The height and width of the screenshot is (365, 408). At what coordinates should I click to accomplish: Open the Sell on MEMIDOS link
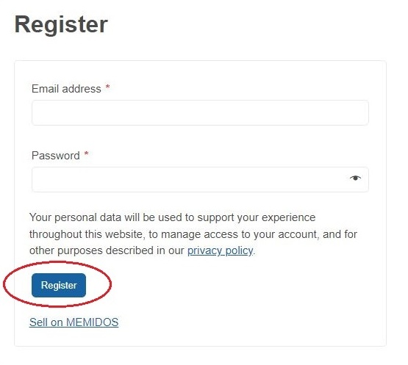(74, 322)
